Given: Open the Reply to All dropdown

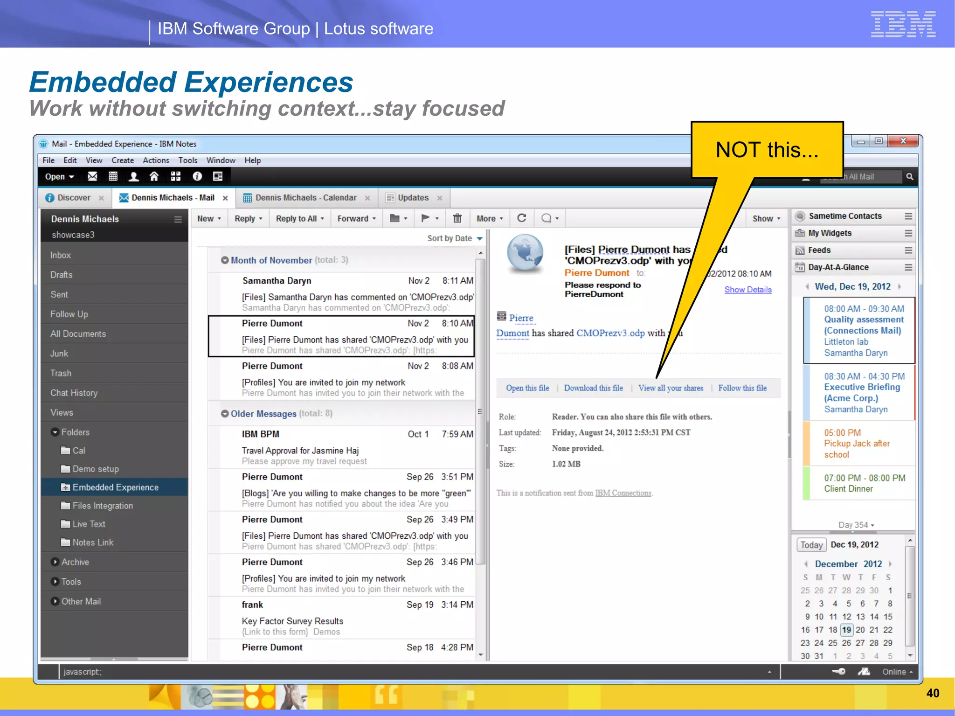Looking at the screenshot, I should click(x=300, y=218).
